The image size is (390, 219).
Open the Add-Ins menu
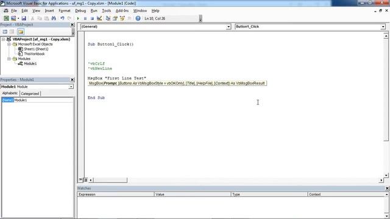coord(122,11)
